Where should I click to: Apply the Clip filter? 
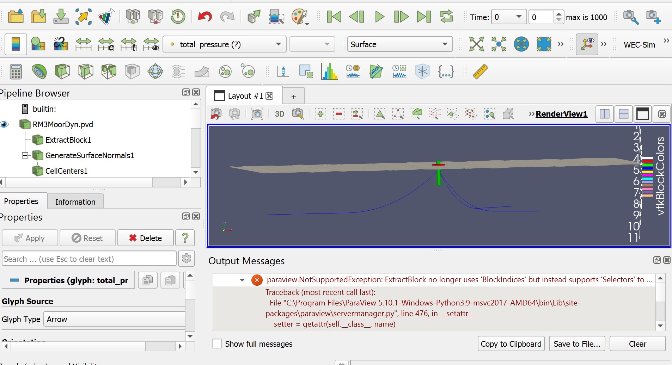pyautogui.click(x=62, y=71)
